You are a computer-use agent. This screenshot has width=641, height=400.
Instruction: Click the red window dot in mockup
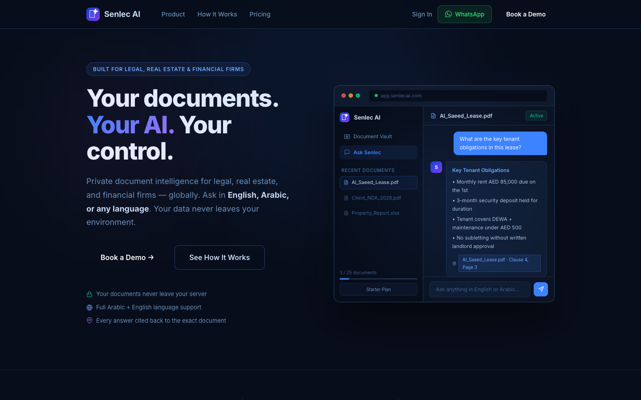point(344,96)
